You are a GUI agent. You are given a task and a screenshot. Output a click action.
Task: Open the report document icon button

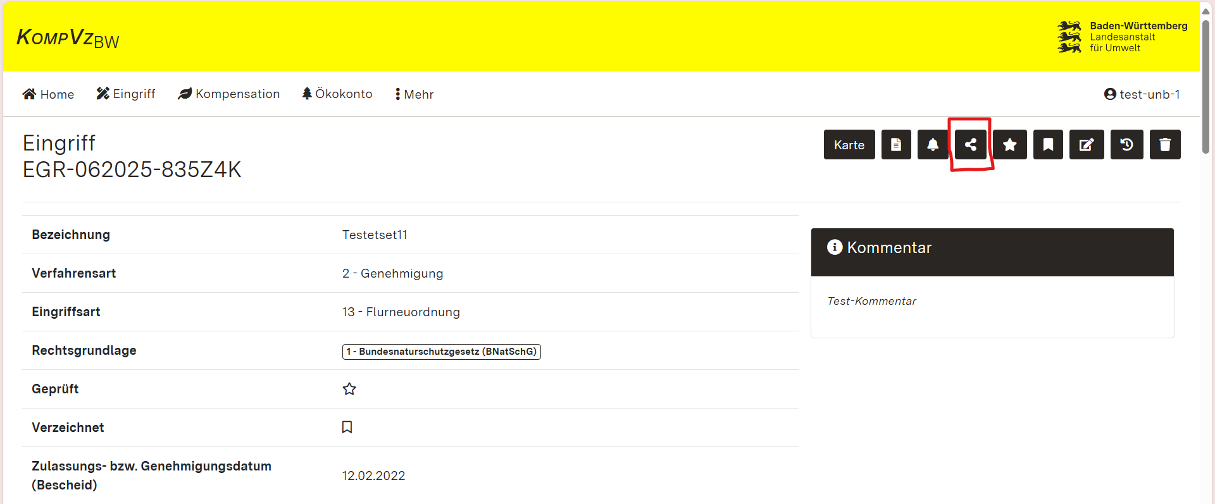(x=896, y=145)
